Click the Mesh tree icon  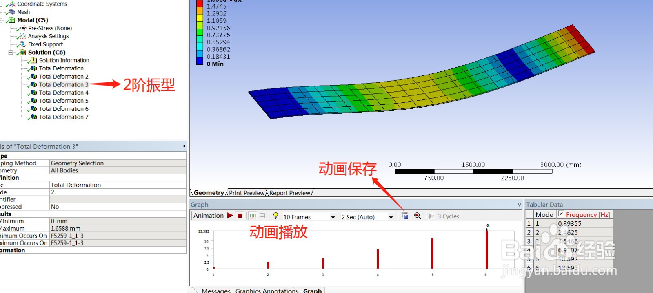[12, 12]
